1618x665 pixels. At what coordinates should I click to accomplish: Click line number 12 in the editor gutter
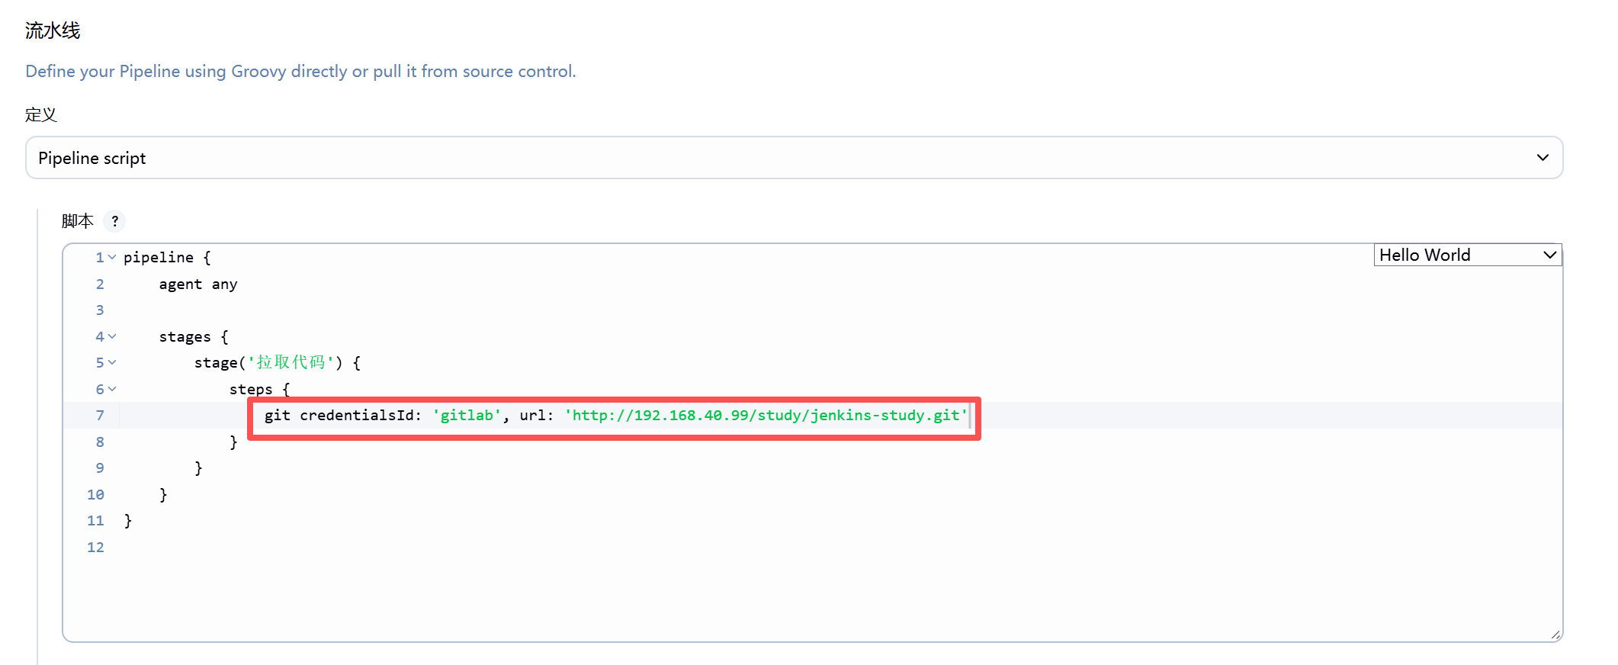coord(95,547)
